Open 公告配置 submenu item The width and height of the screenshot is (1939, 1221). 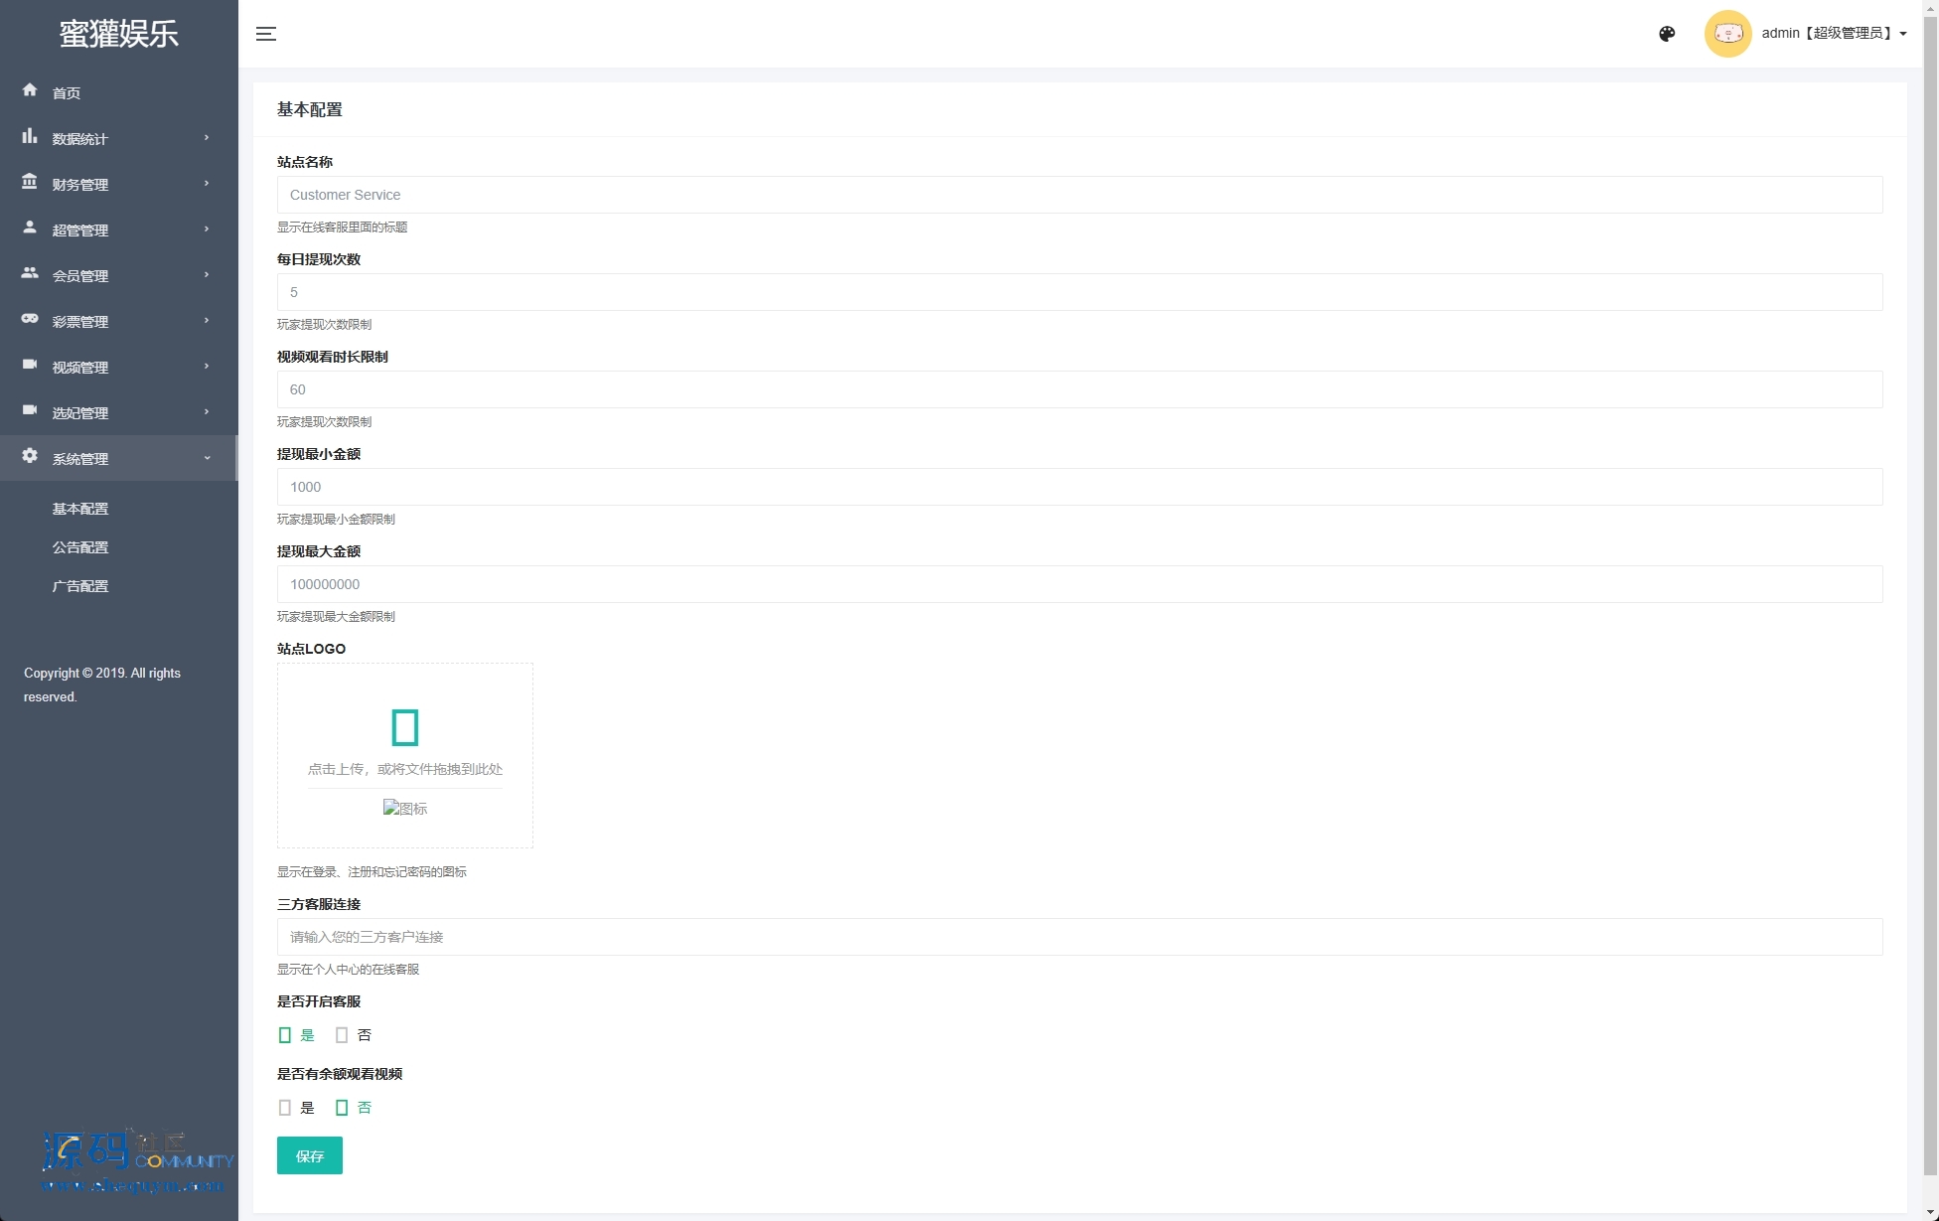80,547
